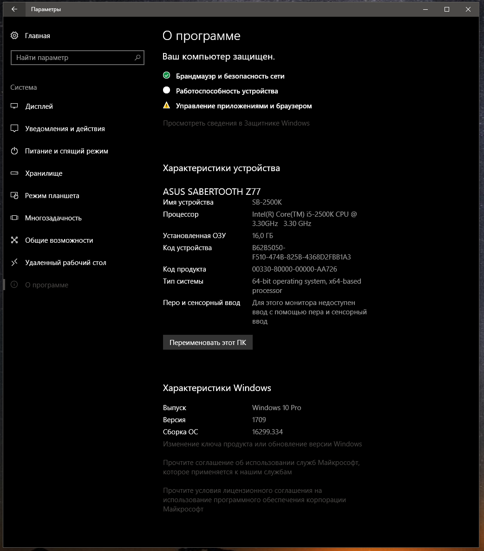
Task: Click the Notifications and actions icon
Action: 14,129
